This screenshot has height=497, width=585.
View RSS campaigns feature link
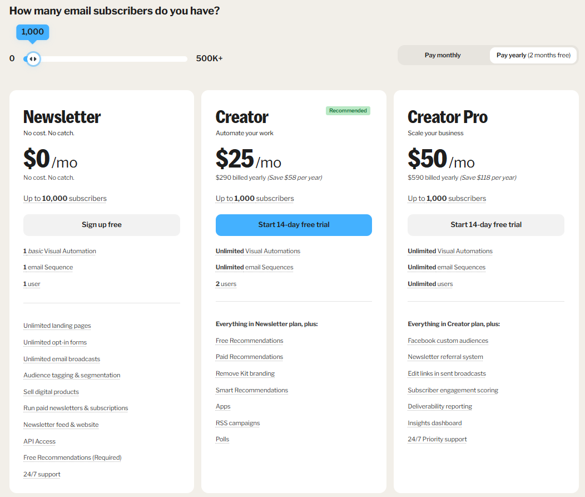(238, 422)
